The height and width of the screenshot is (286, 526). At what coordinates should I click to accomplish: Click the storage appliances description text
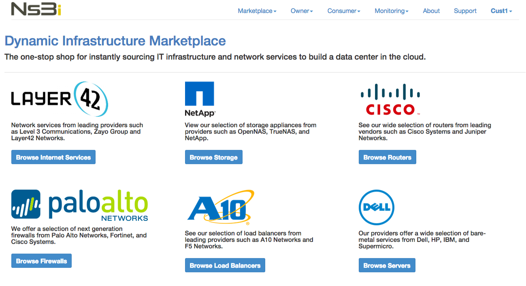point(251,132)
